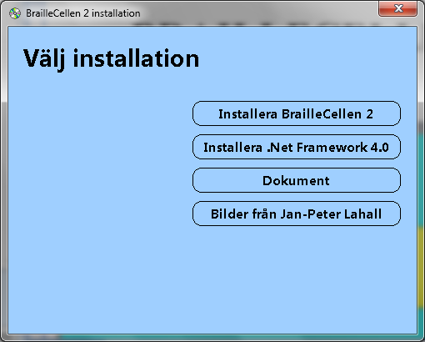Close the BrailleCellen 2 installation window
425x342 pixels.
click(397, 8)
